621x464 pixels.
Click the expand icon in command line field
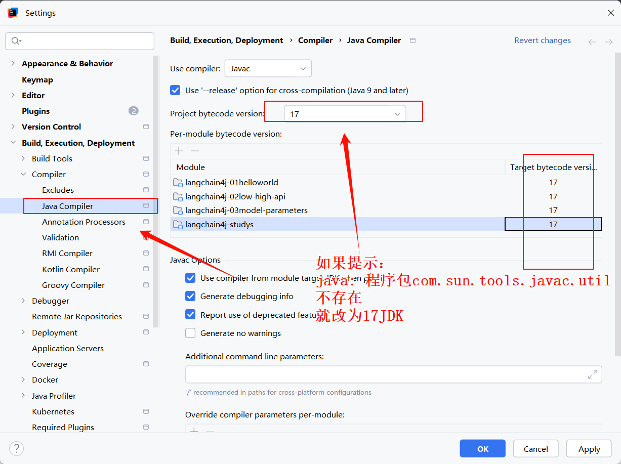pos(592,374)
